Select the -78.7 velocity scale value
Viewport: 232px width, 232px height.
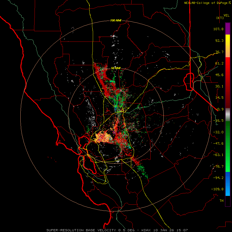[x=218, y=167]
